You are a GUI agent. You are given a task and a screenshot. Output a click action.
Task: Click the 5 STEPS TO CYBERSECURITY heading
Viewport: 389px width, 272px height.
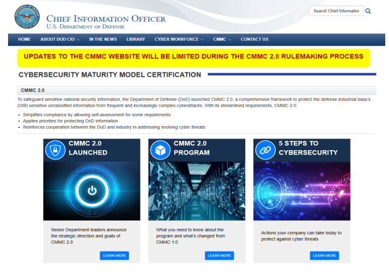pos(308,148)
